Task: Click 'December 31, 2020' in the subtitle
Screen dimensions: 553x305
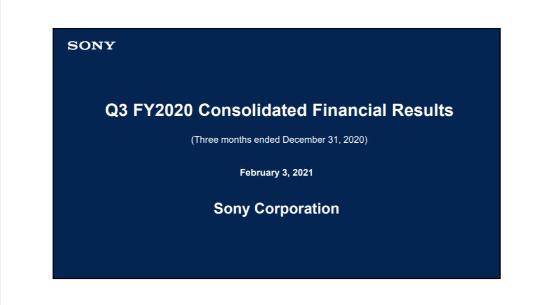Action: click(x=323, y=140)
